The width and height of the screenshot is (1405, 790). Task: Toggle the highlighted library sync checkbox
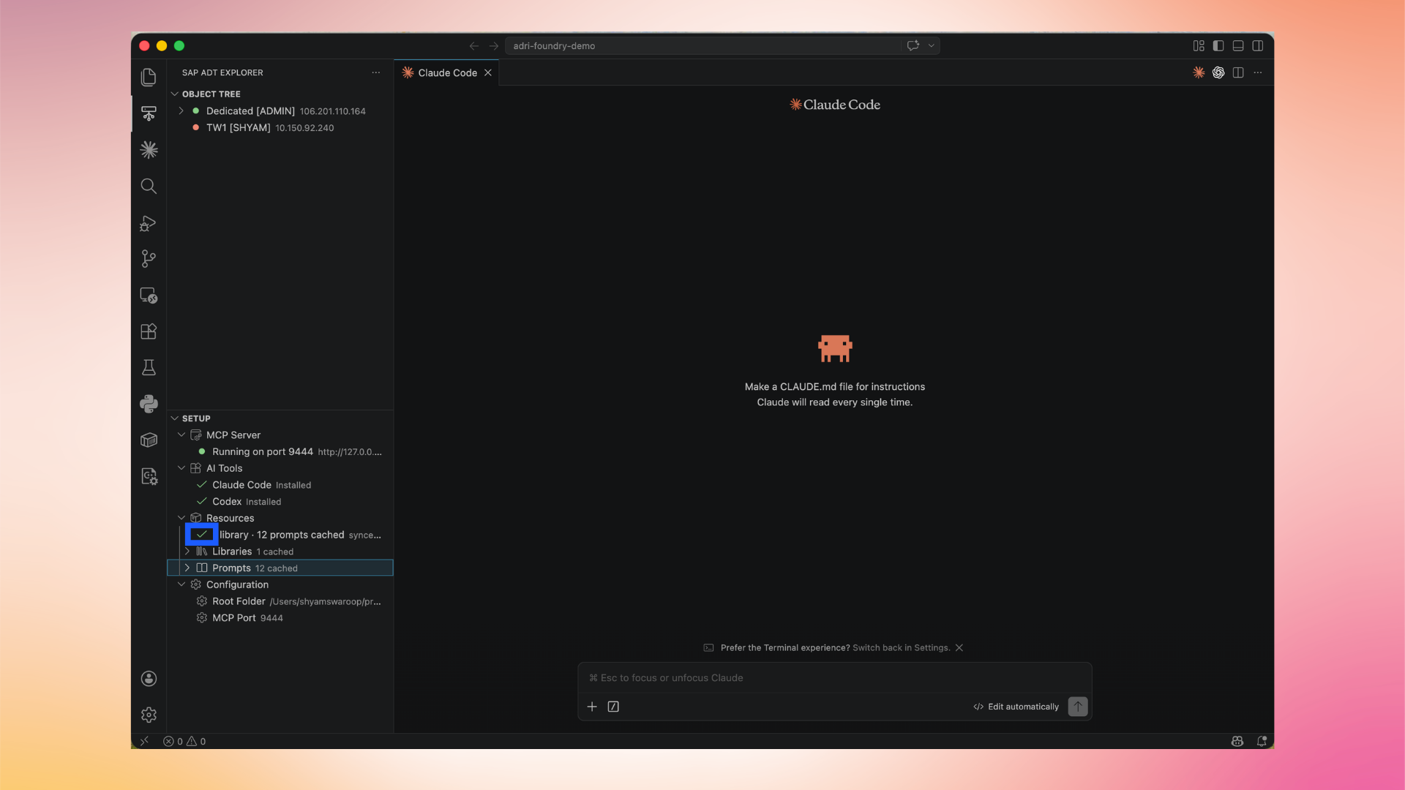pos(202,535)
